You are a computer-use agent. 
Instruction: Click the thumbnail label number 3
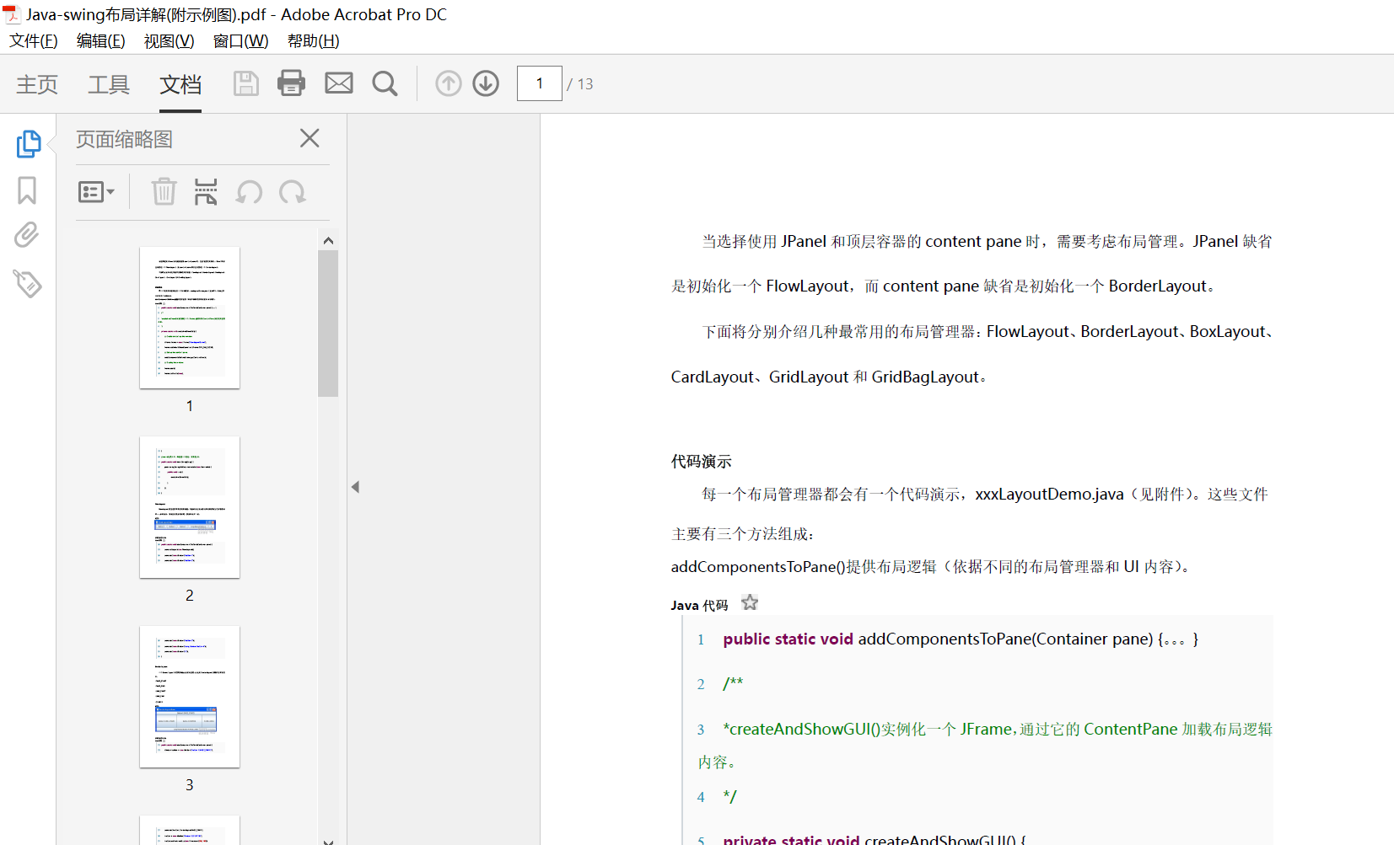(x=190, y=785)
